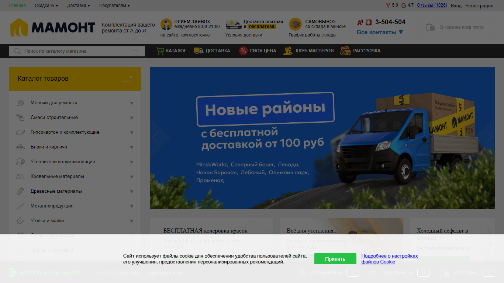Click the Утеплители и шумоизоляция category icon
504x283 pixels.
point(20,162)
